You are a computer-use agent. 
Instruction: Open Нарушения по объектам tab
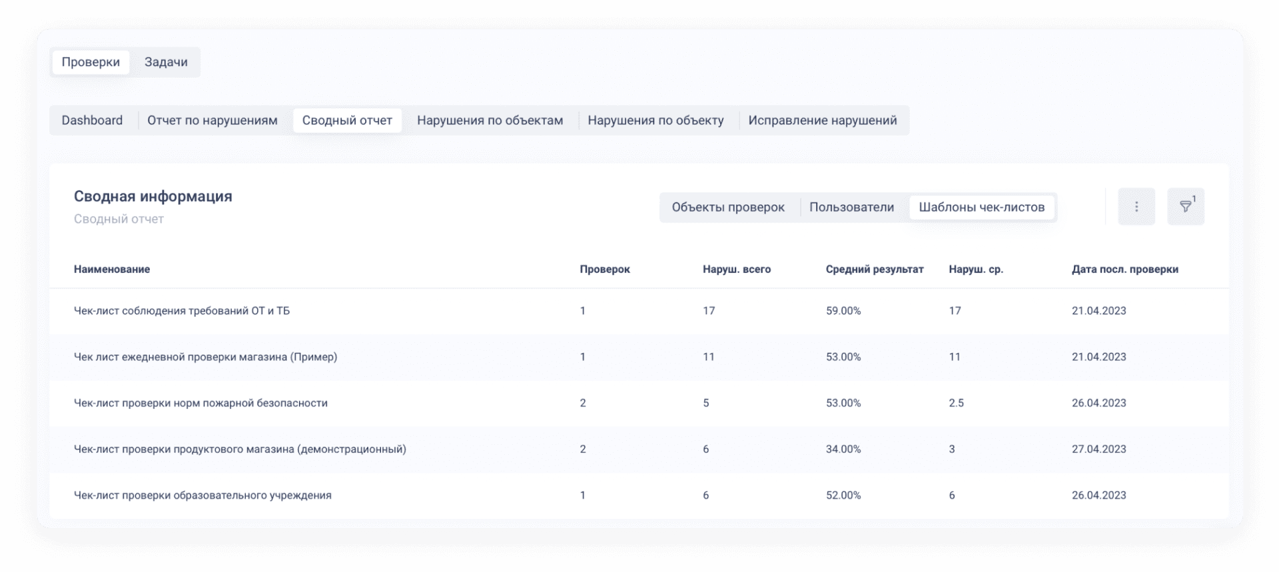490,121
